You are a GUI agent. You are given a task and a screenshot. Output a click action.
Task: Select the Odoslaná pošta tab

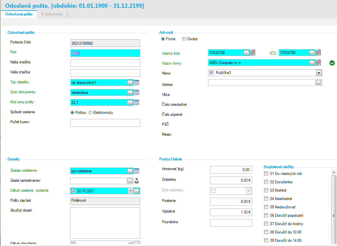tap(19, 14)
